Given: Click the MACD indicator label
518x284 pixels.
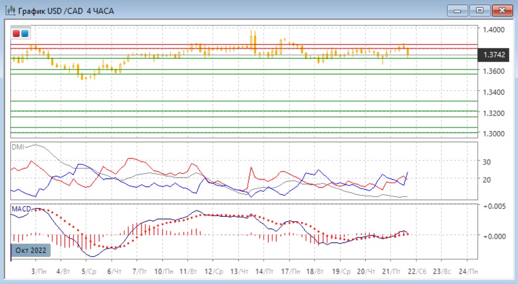Looking at the screenshot, I should (x=21, y=209).
